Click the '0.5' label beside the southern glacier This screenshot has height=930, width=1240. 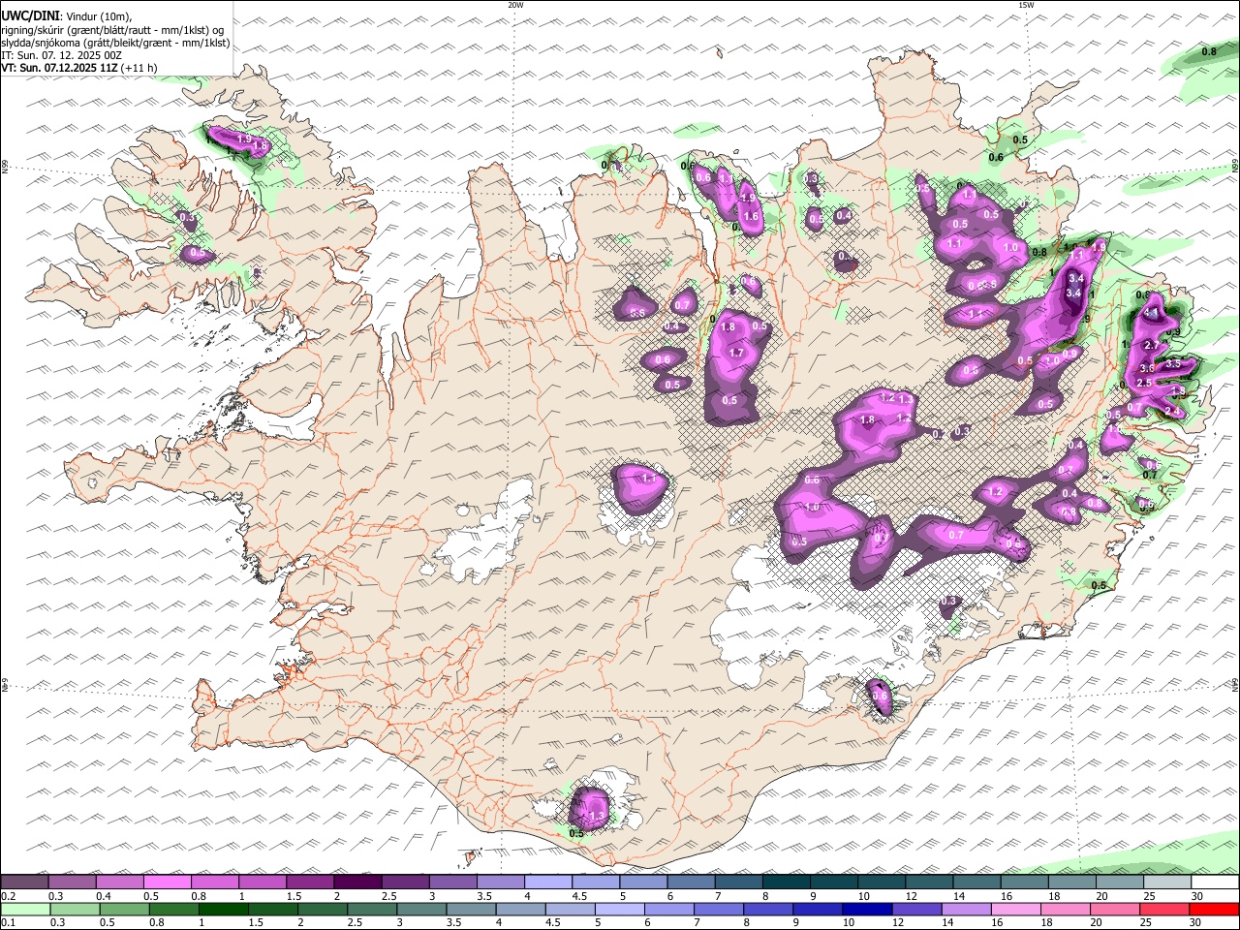576,833
